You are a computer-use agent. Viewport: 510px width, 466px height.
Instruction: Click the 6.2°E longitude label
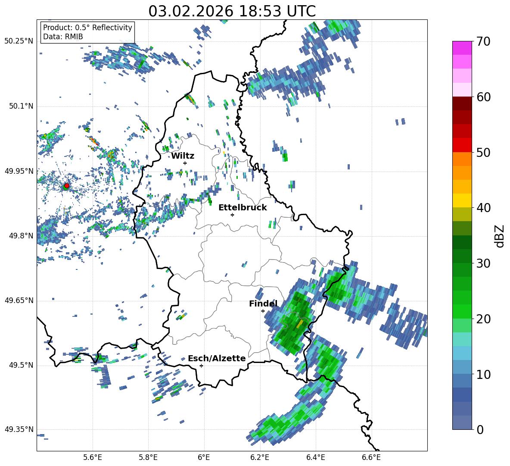tap(260, 457)
